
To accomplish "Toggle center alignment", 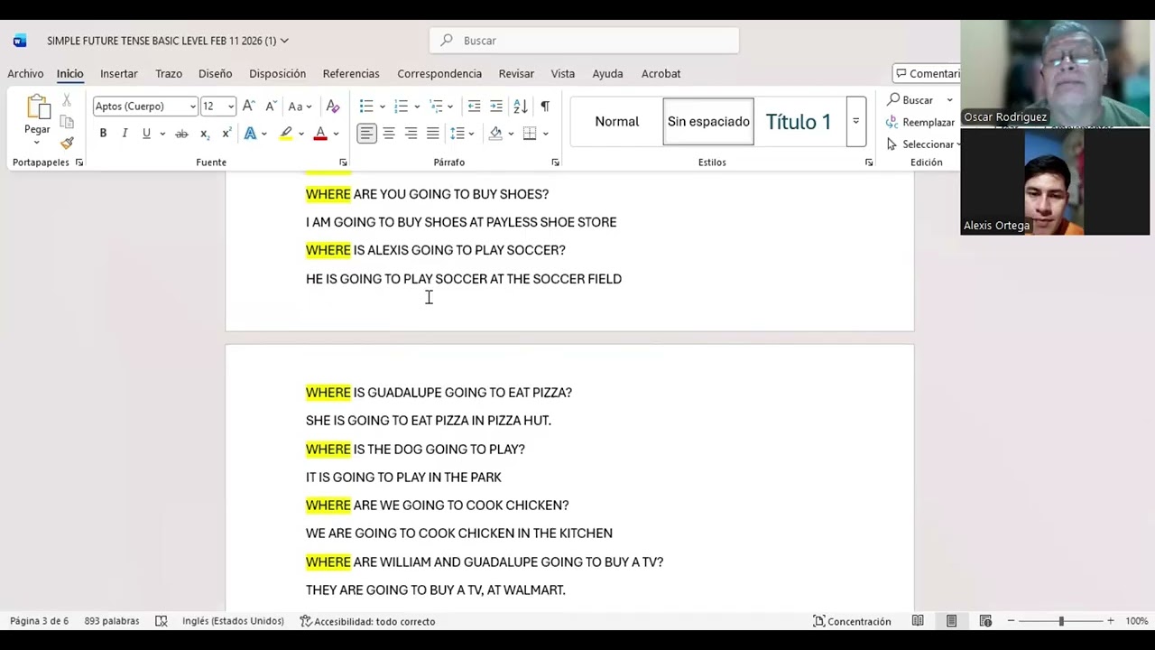I will point(389,134).
